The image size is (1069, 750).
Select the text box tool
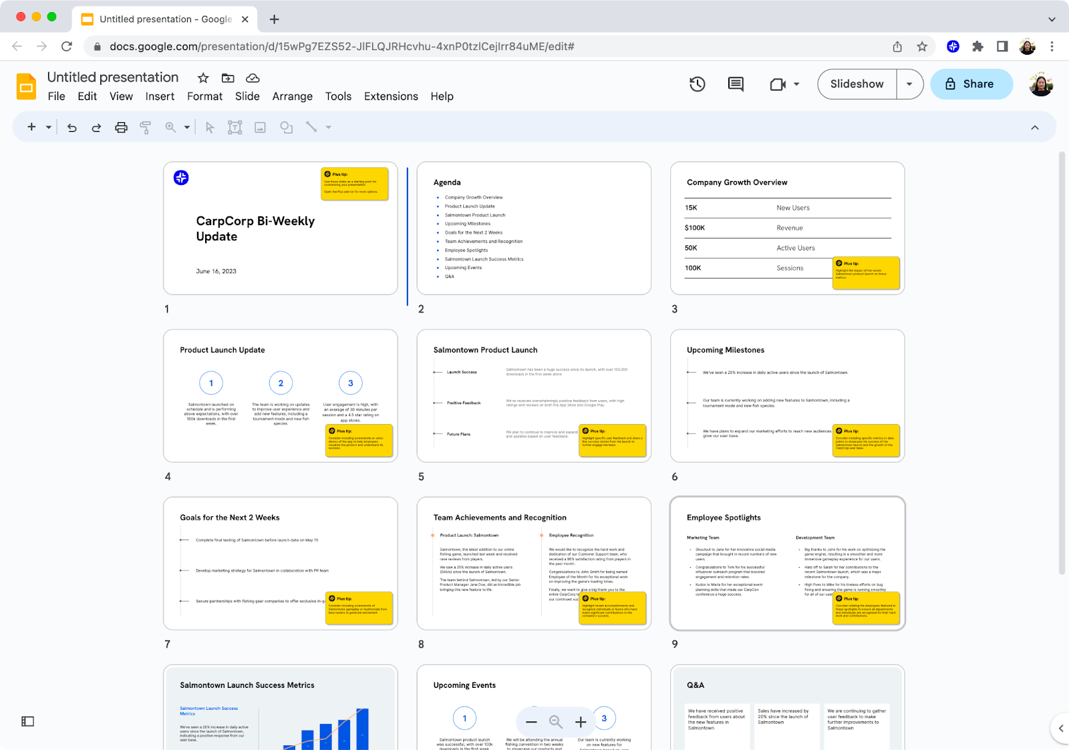(x=235, y=128)
